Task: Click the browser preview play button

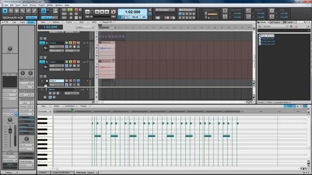Action: [x=308, y=26]
